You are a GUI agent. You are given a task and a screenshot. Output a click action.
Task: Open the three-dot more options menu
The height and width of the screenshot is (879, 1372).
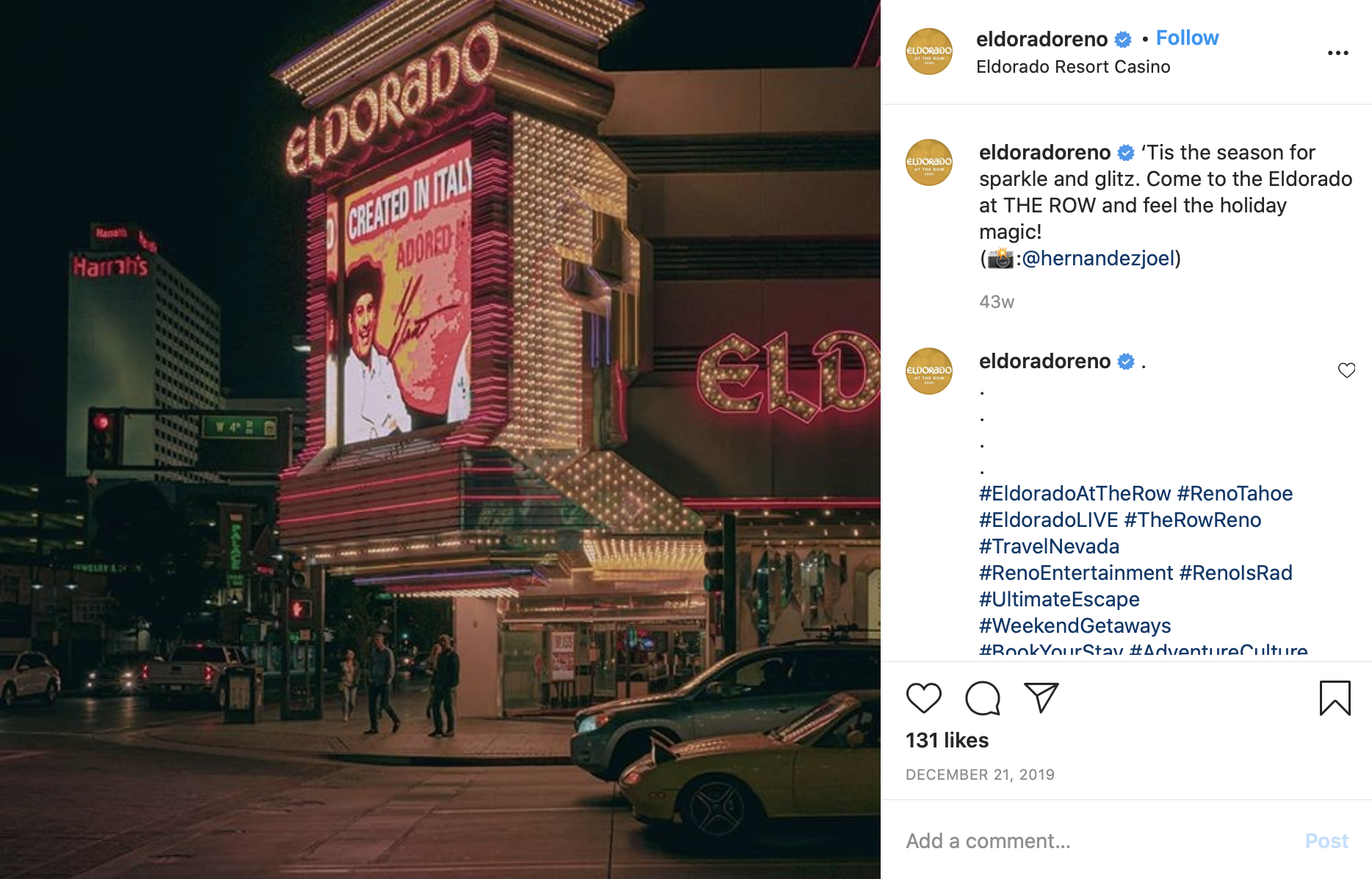pyautogui.click(x=1337, y=53)
